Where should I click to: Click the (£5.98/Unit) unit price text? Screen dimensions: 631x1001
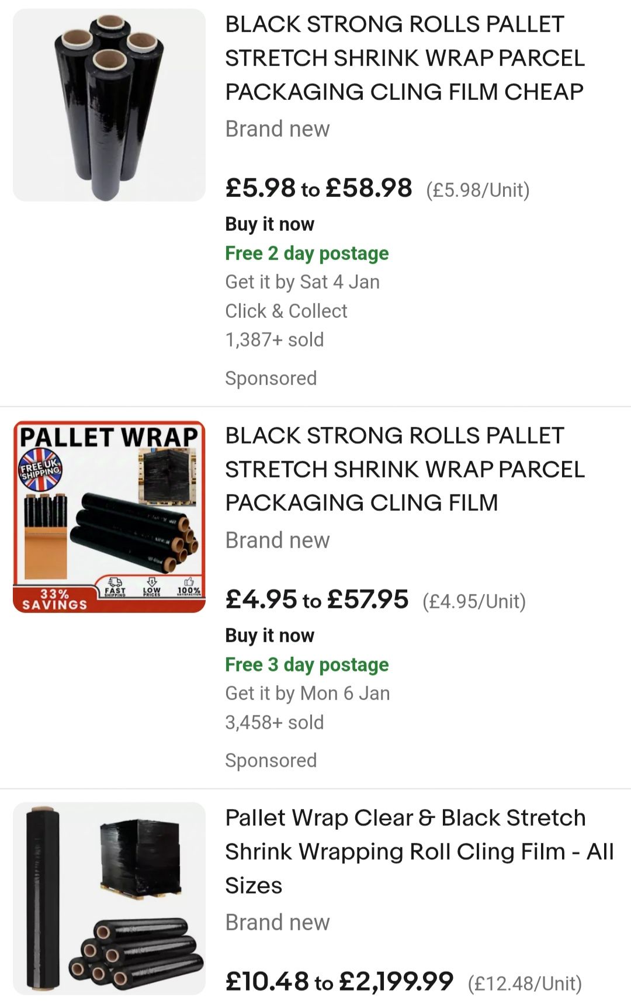point(477,190)
